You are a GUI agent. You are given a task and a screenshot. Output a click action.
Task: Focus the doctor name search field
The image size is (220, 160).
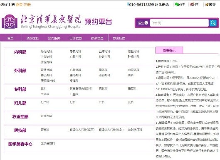(179, 23)
